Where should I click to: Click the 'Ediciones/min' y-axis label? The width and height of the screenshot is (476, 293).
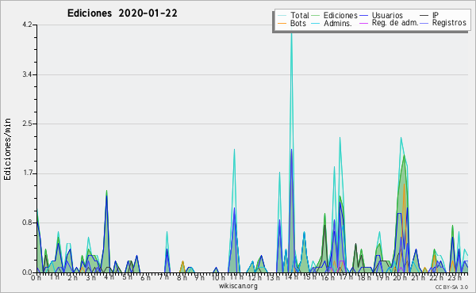(7, 149)
